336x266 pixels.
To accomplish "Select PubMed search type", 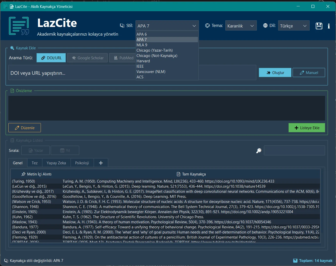I will coord(123,58).
